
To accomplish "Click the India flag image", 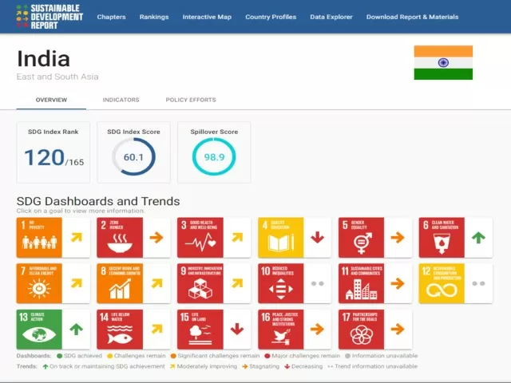I will coord(443,62).
